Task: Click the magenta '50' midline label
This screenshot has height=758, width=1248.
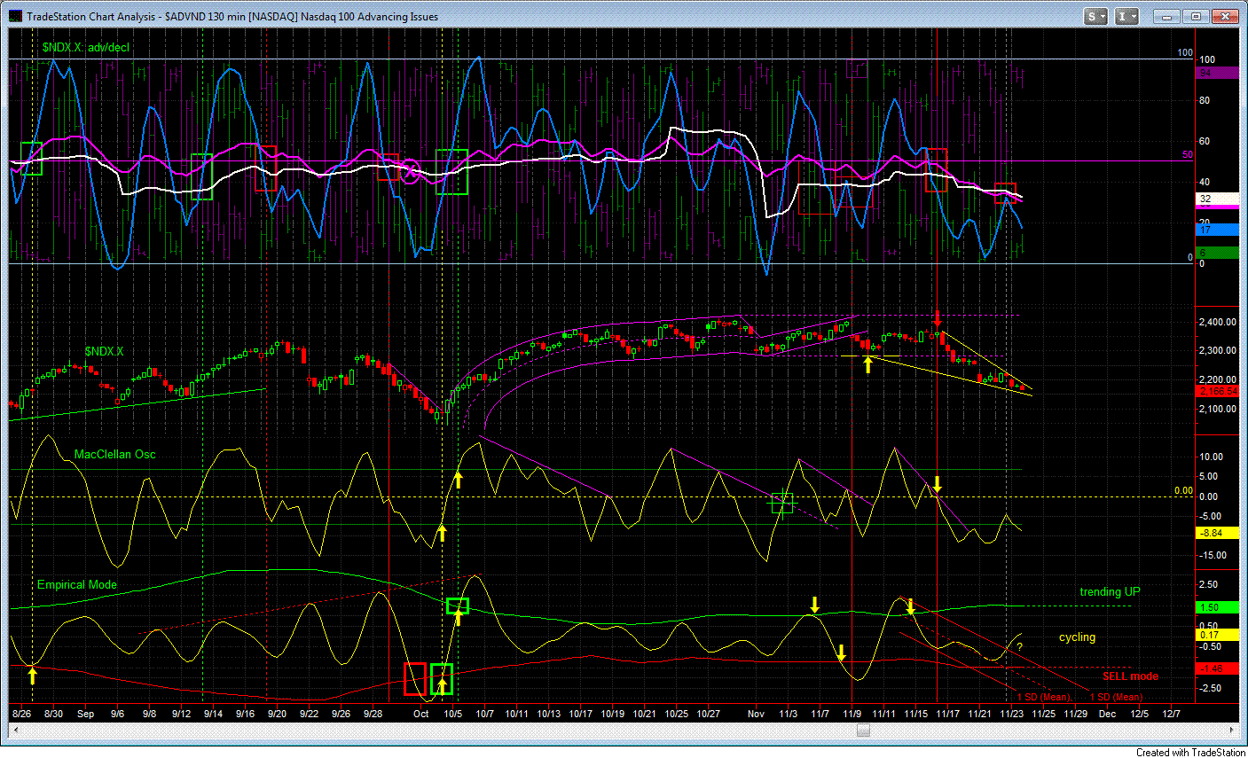Action: click(1188, 154)
